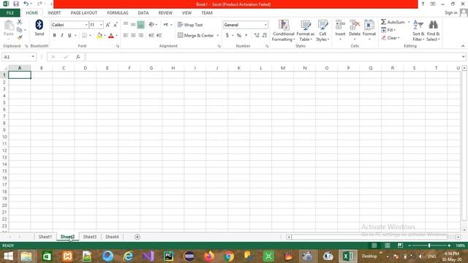Open Conditional Formatting menu

(x=283, y=31)
